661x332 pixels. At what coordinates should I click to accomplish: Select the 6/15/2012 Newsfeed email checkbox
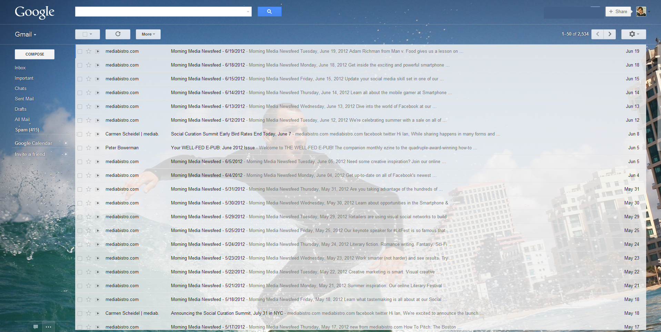tap(80, 79)
